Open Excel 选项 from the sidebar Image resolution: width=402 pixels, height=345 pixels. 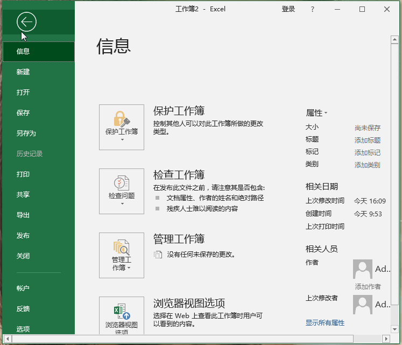(x=38, y=329)
